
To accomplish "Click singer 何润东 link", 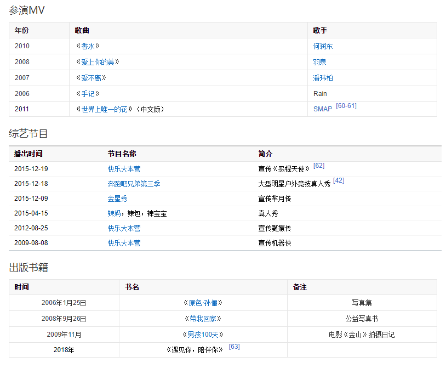I will (323, 47).
